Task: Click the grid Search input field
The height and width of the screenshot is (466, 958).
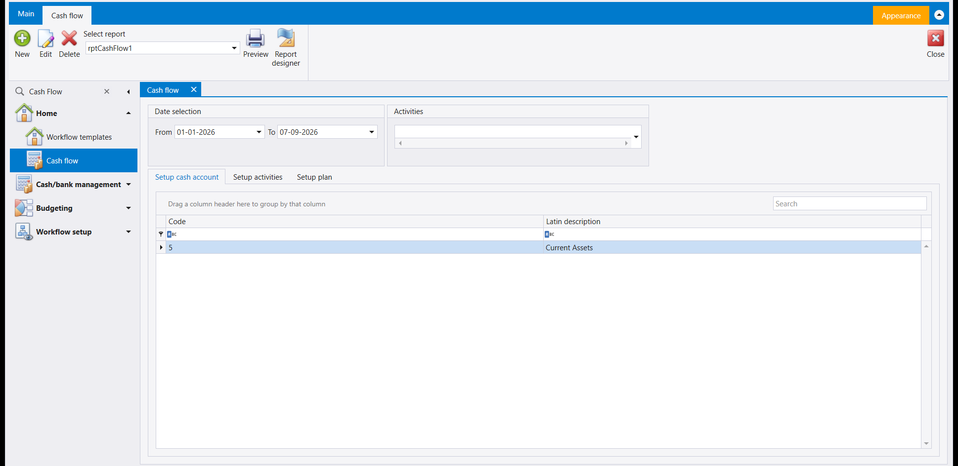Action: click(849, 203)
